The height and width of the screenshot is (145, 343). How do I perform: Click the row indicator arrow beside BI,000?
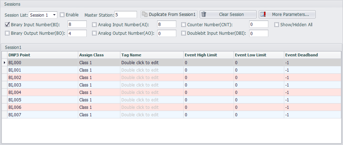[x=4, y=62]
